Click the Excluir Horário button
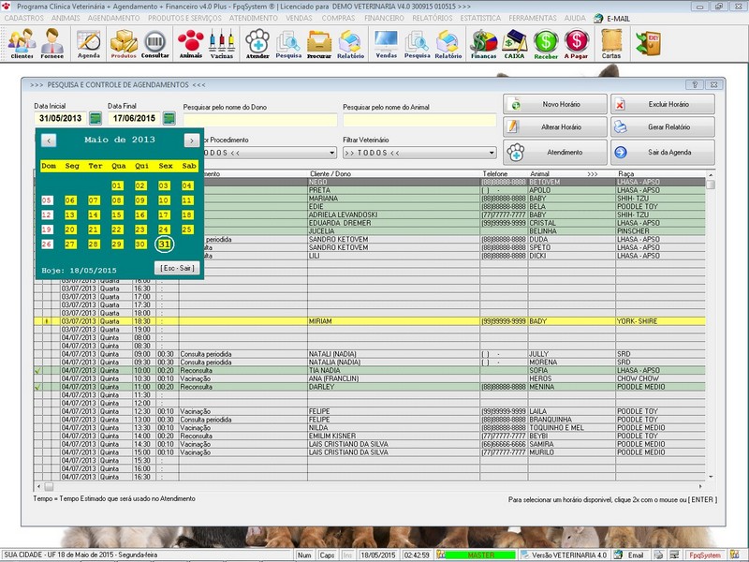The image size is (749, 562). [x=663, y=104]
